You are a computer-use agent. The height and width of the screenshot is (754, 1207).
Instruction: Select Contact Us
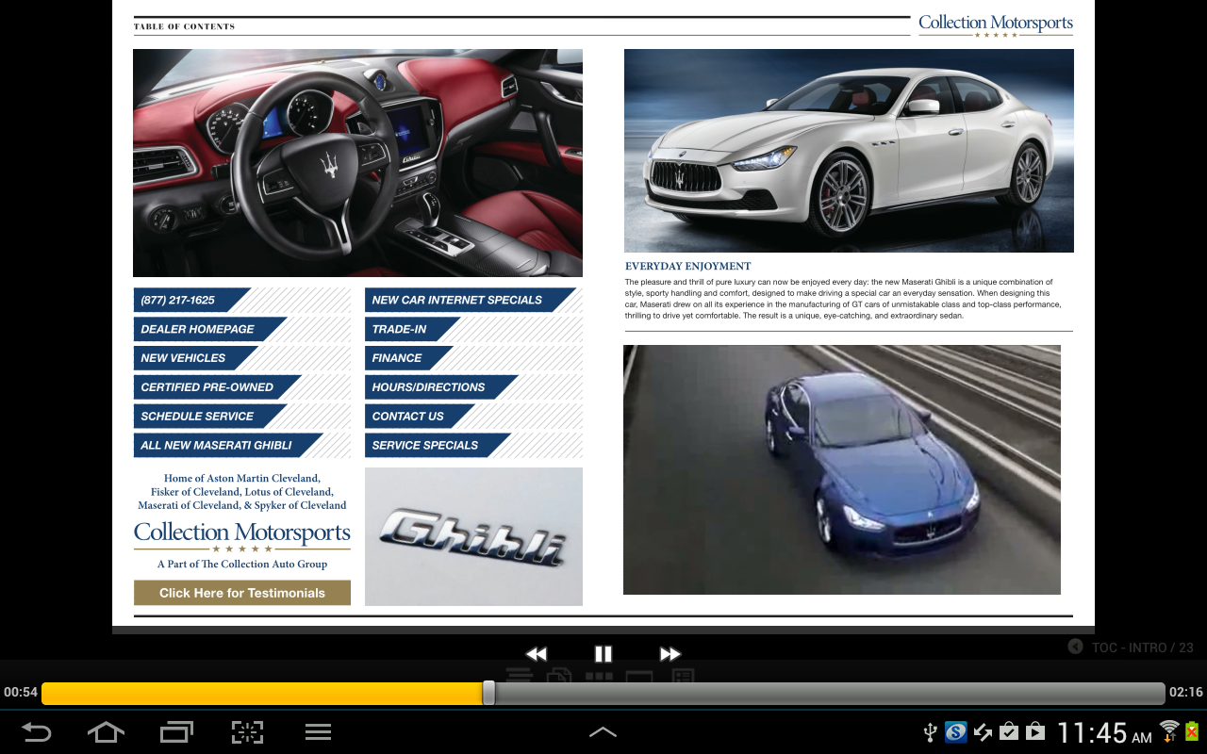(x=420, y=416)
